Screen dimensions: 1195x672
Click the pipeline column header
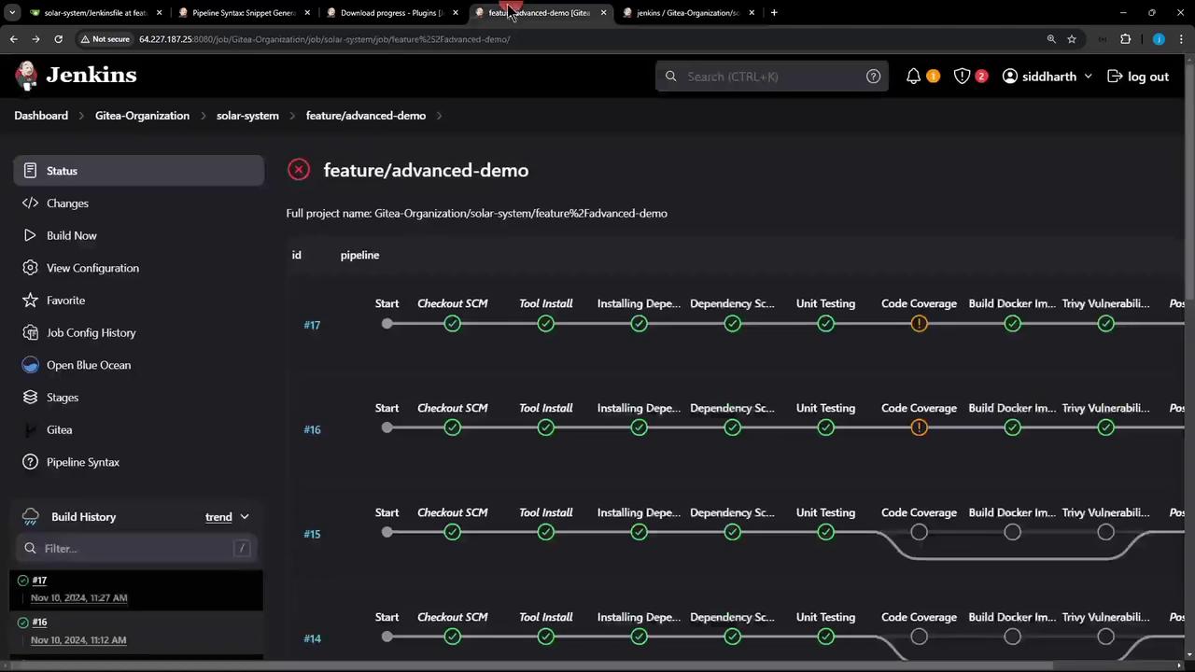(x=359, y=255)
